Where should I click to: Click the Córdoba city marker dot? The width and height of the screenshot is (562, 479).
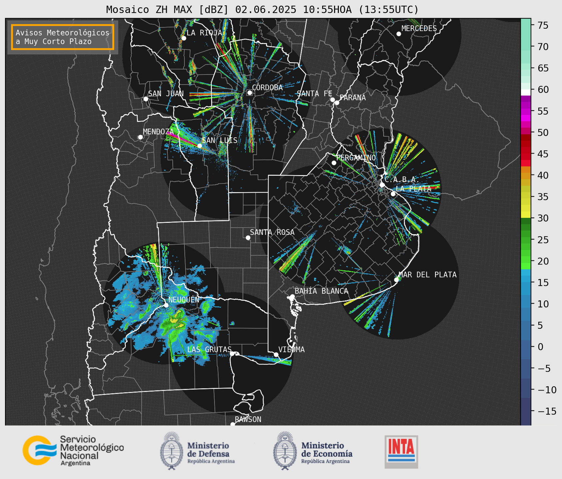(x=250, y=93)
